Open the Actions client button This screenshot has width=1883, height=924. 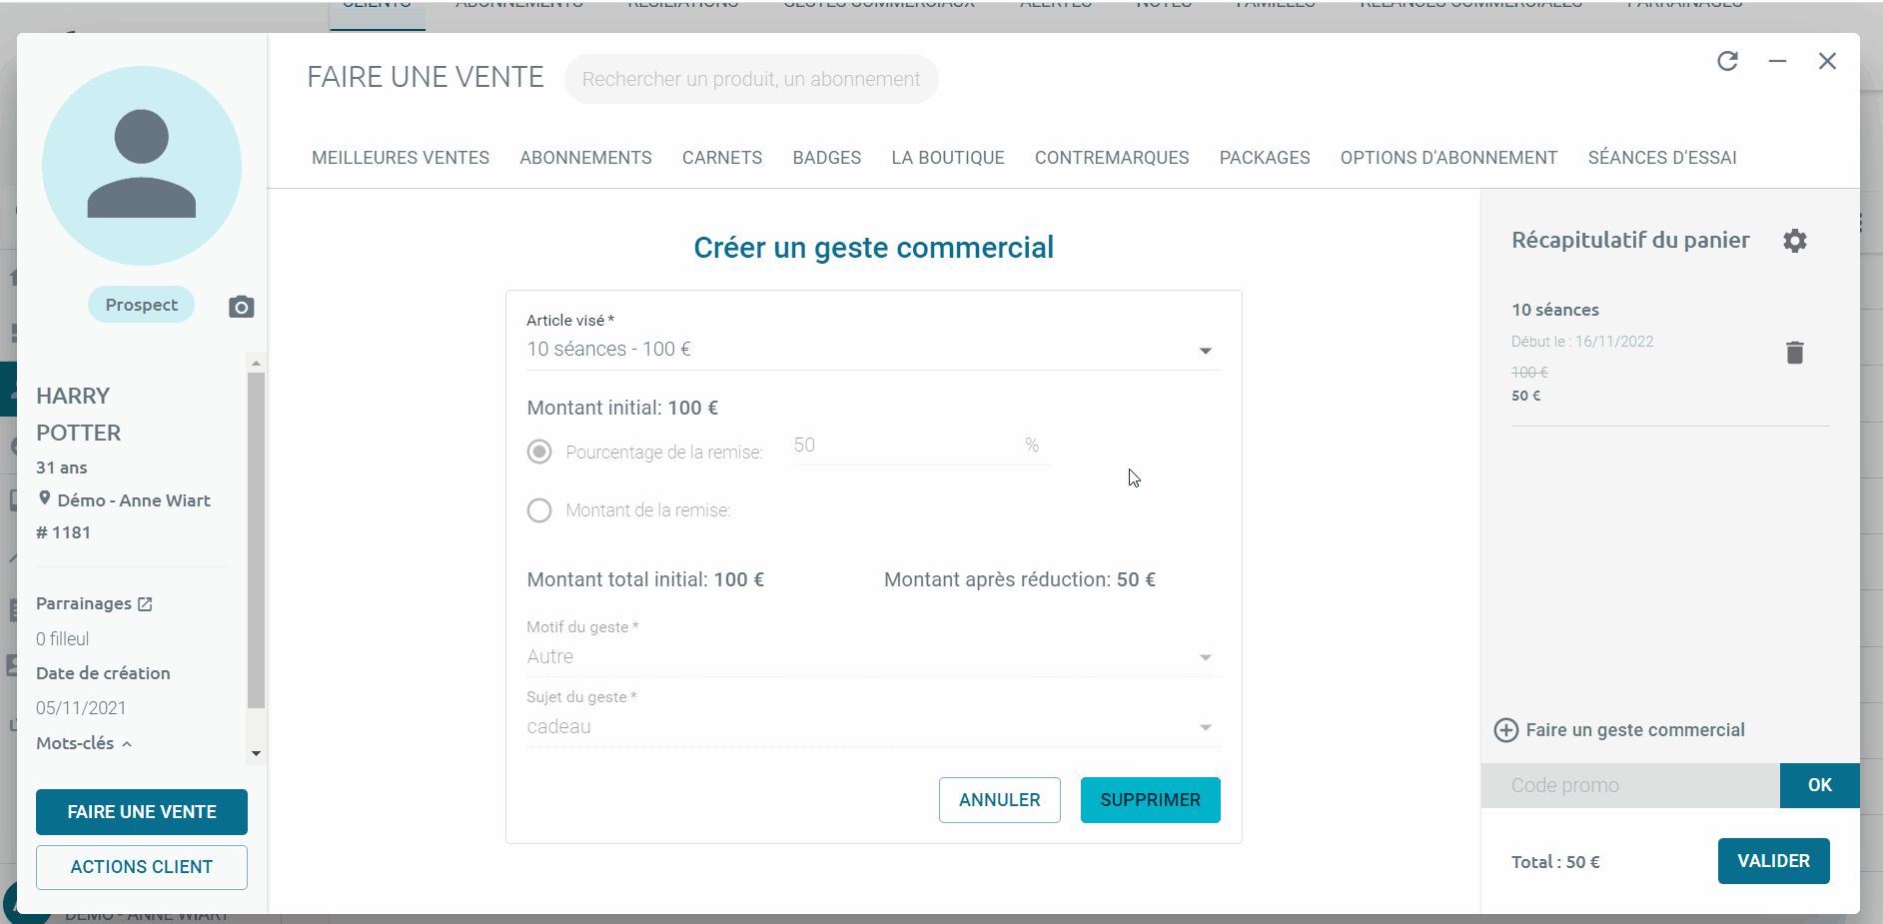point(142,867)
